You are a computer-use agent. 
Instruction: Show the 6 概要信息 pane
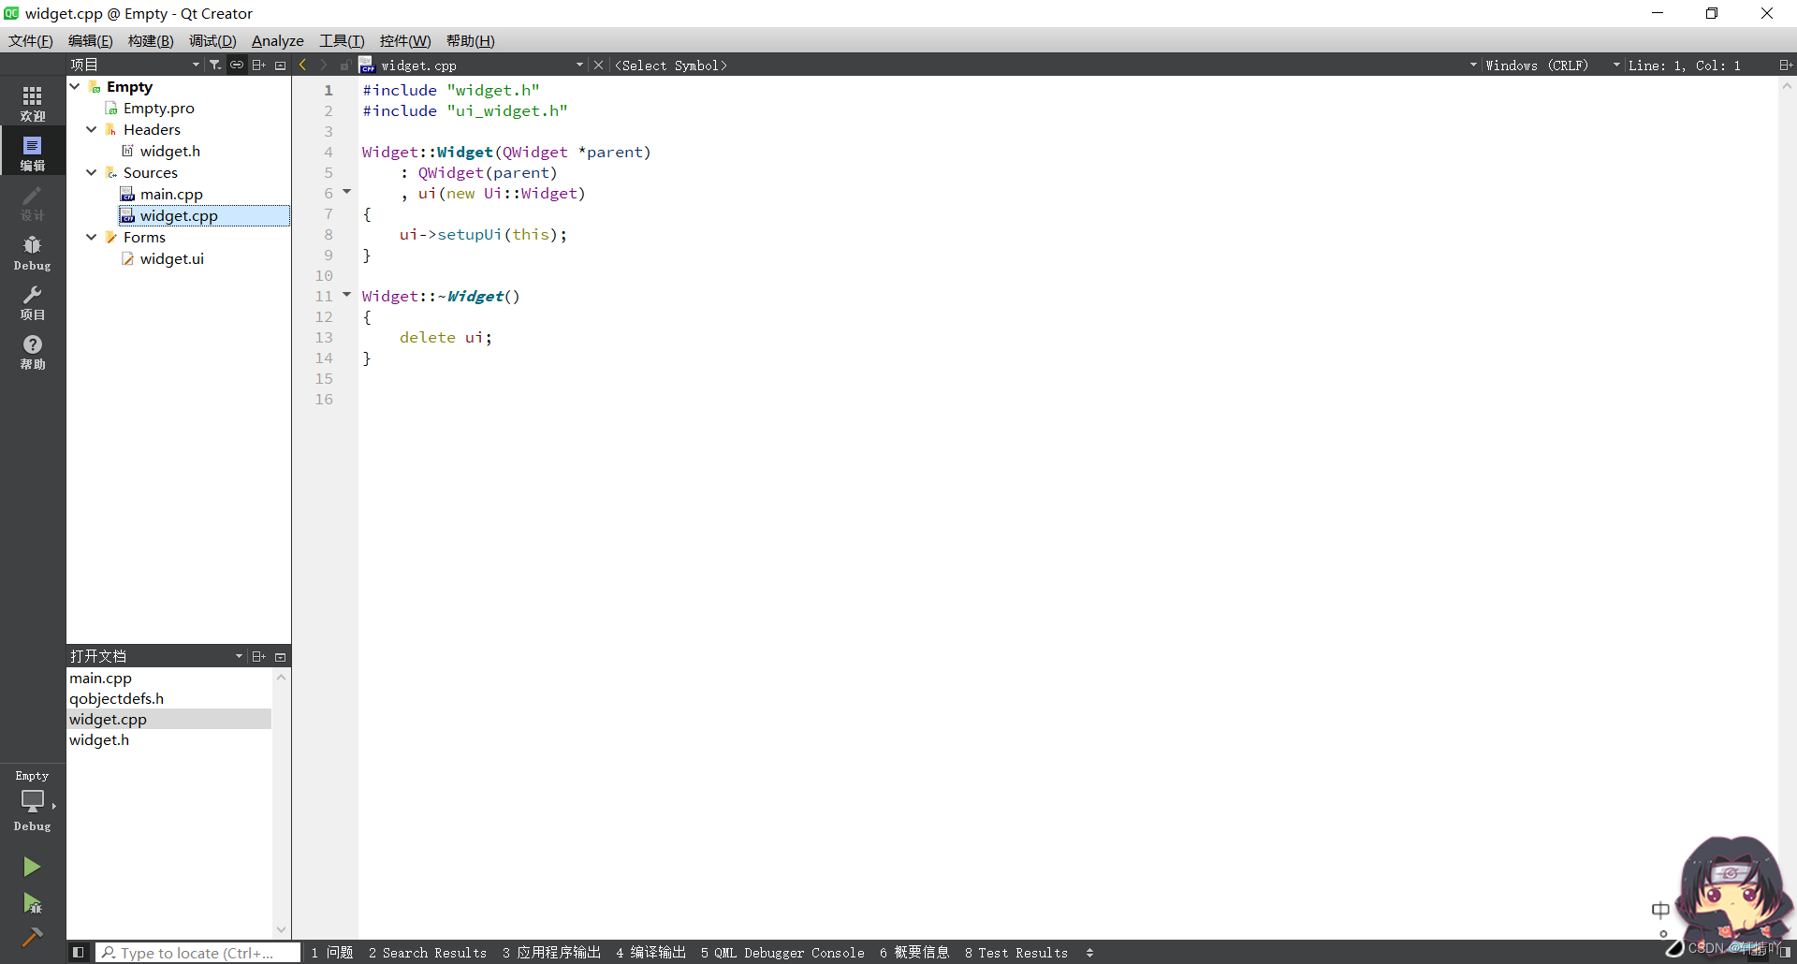click(914, 953)
